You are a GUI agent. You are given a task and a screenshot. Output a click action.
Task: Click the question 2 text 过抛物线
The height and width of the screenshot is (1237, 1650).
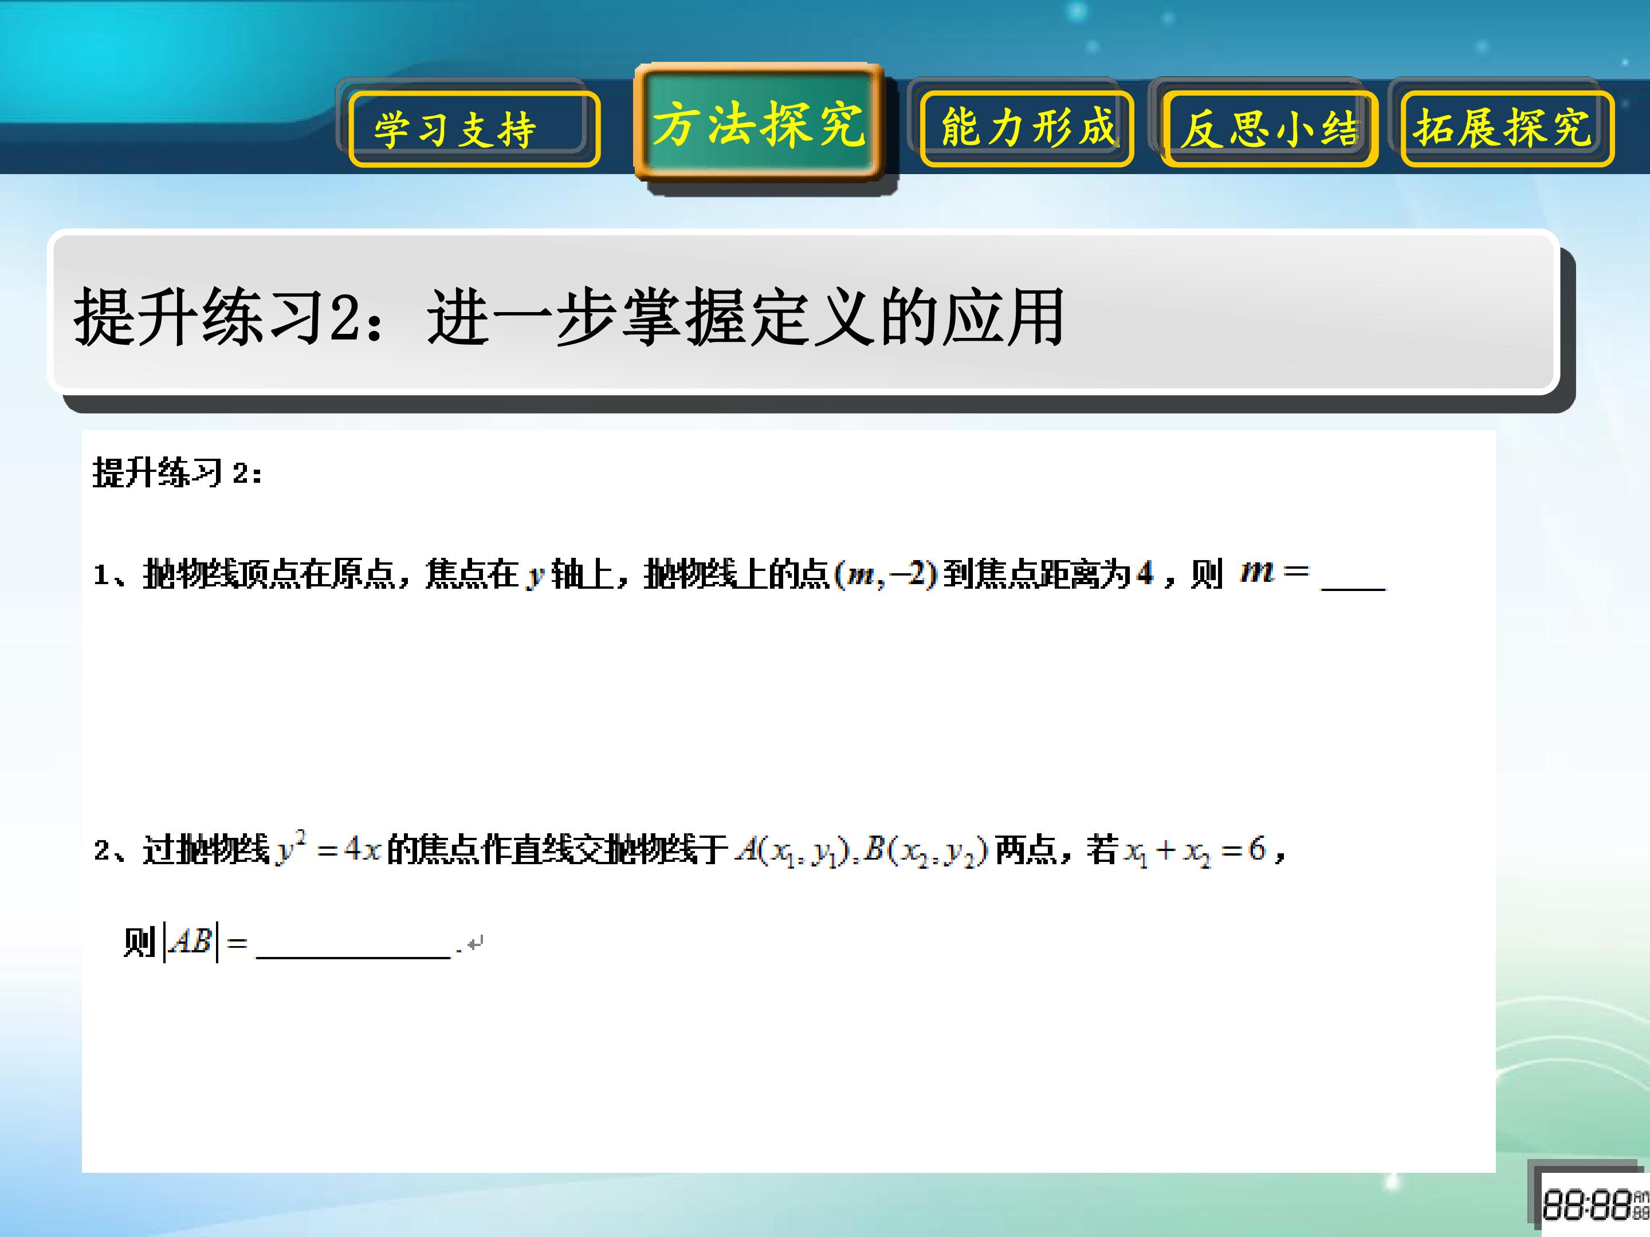pyautogui.click(x=206, y=850)
